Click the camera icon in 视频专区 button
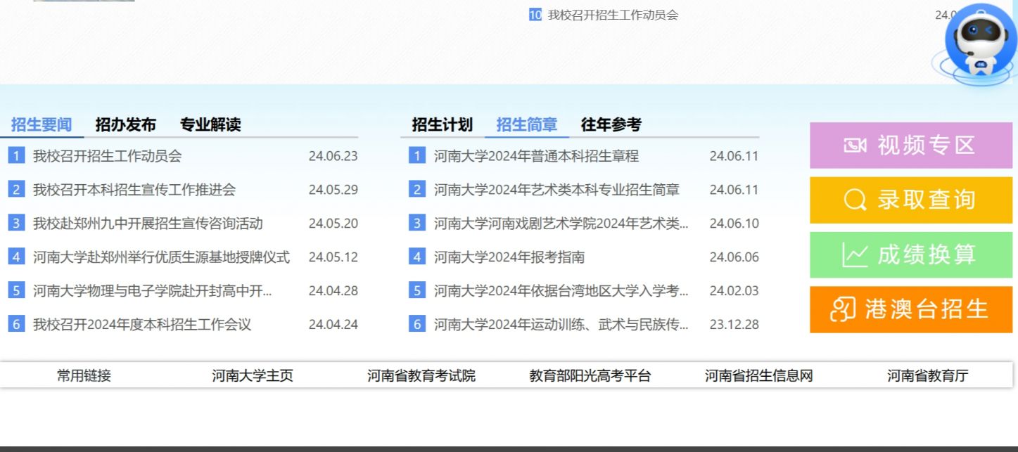 click(855, 146)
